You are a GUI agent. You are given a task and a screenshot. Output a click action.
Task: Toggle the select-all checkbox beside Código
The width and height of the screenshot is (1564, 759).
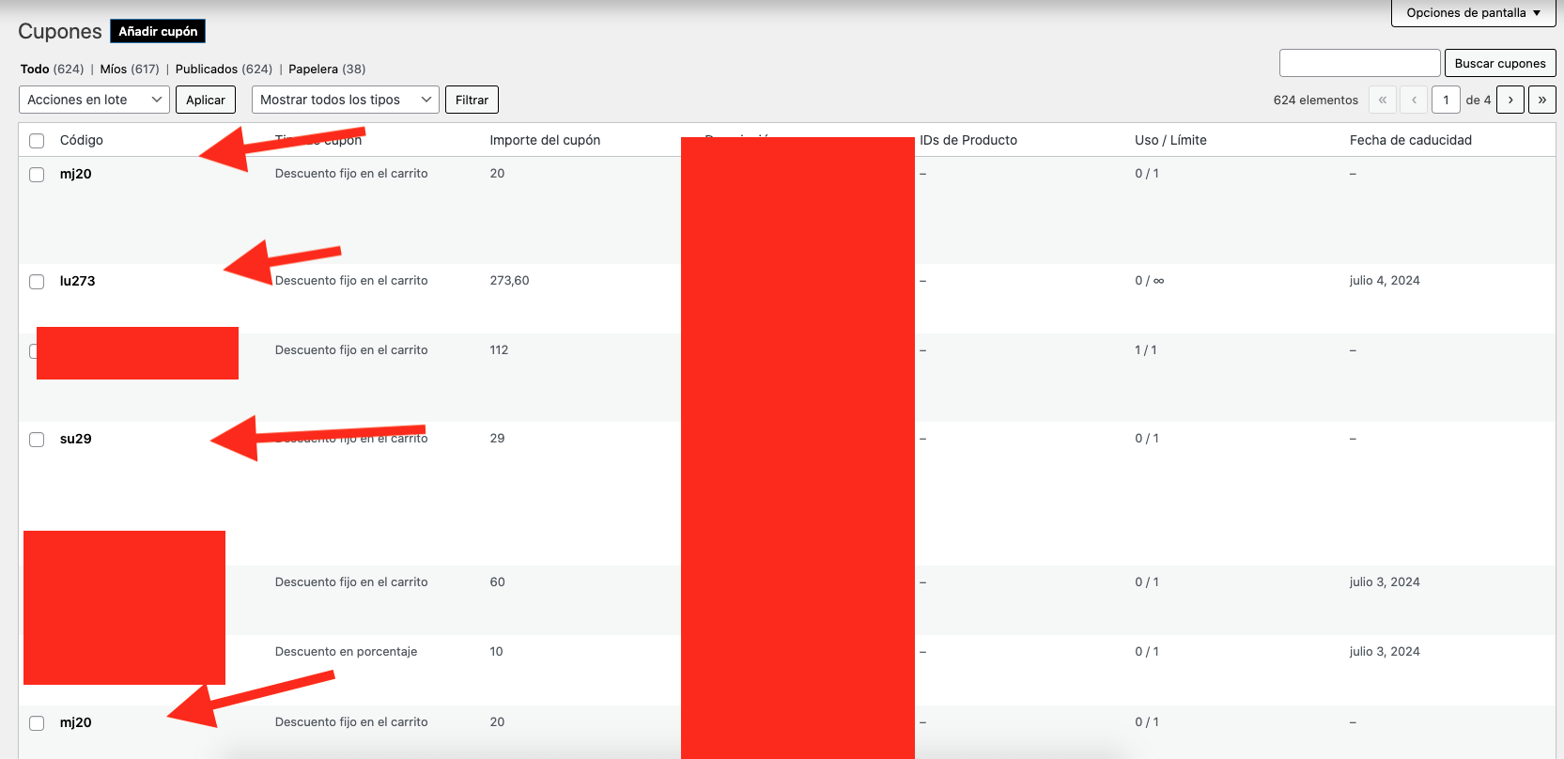37,141
